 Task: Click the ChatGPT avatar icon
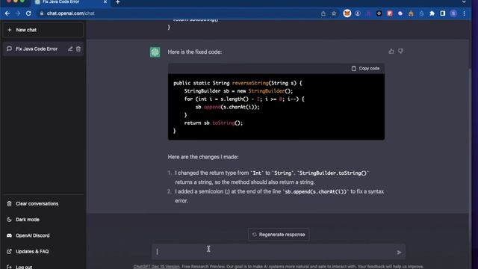(155, 52)
